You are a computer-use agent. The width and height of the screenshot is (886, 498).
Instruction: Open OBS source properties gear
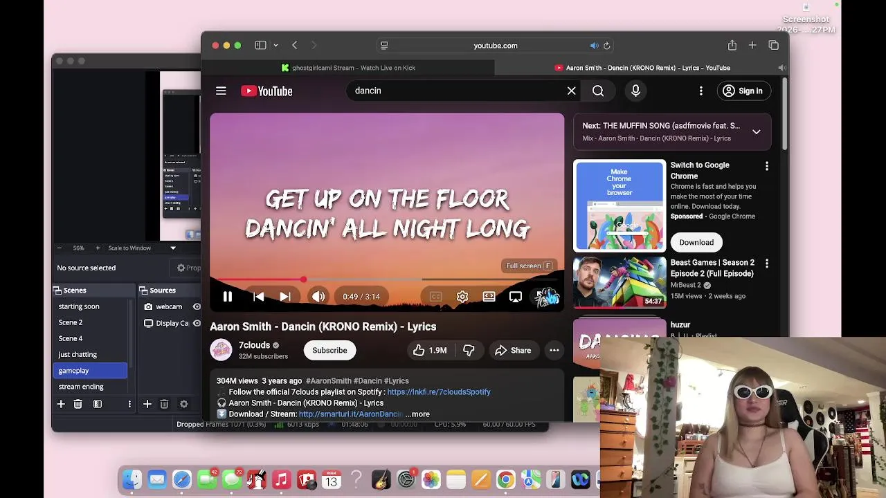point(183,404)
